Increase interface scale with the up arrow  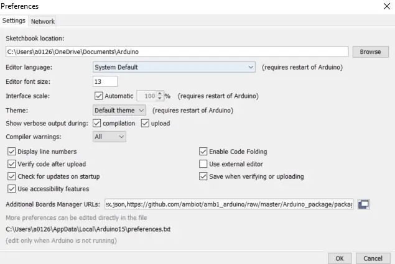[159, 94]
